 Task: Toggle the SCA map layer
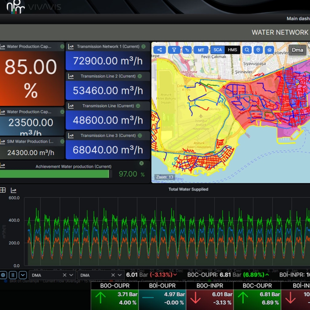tap(218, 50)
